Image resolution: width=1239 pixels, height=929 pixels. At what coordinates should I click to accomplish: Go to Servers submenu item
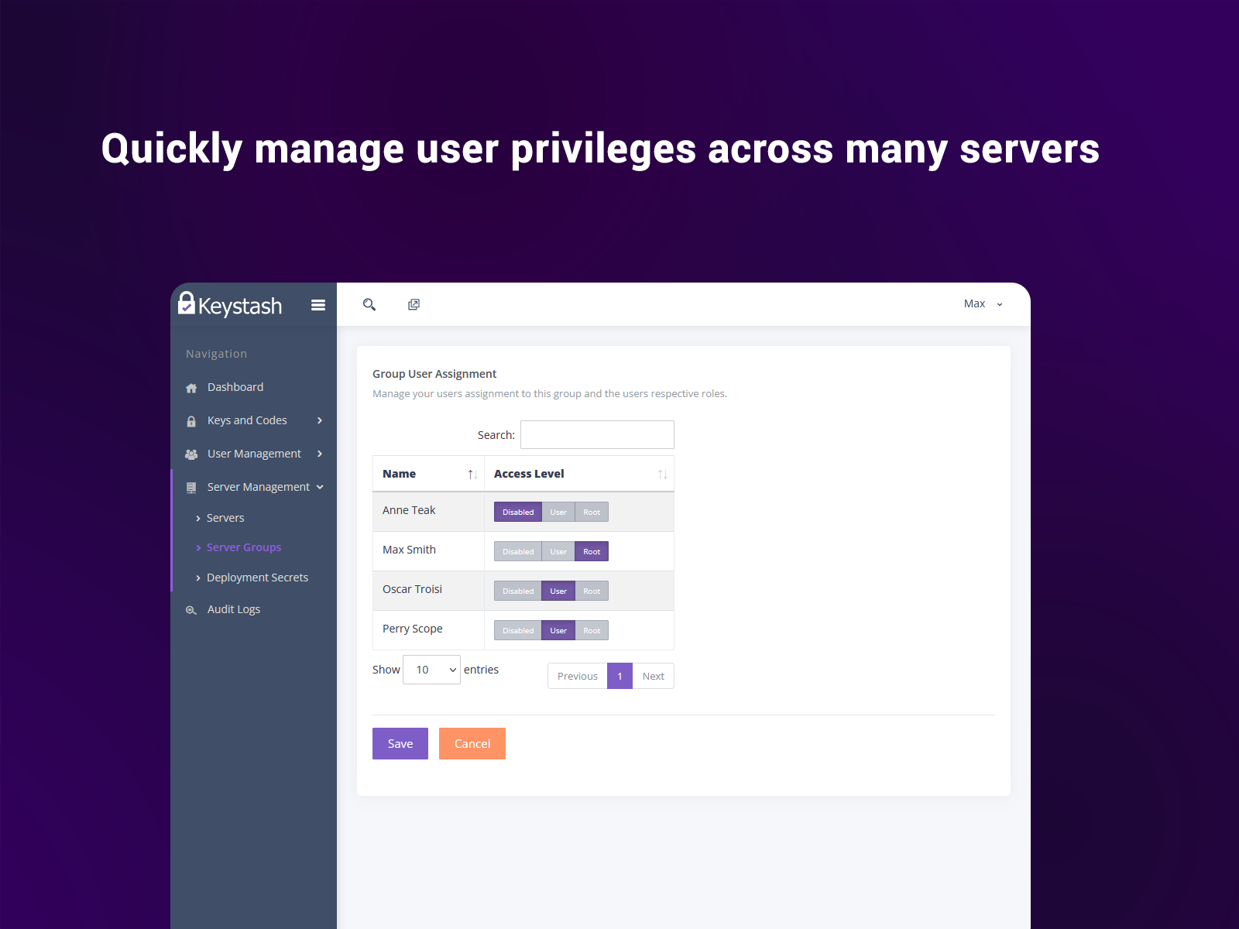225,518
